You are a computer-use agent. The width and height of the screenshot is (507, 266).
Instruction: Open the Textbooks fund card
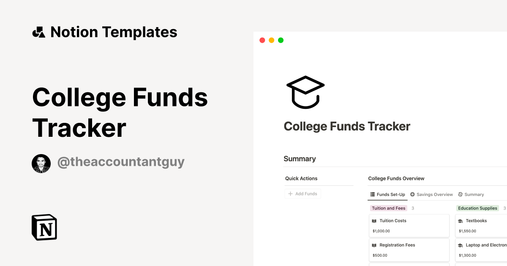[482, 225]
